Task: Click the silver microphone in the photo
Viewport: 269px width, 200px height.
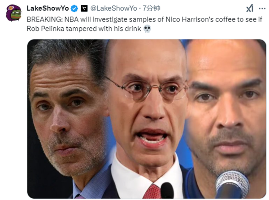Action: click(x=232, y=184)
